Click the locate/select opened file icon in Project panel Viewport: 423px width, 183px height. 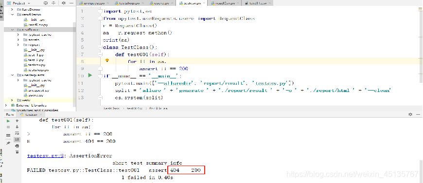pyautogui.click(x=46, y=3)
